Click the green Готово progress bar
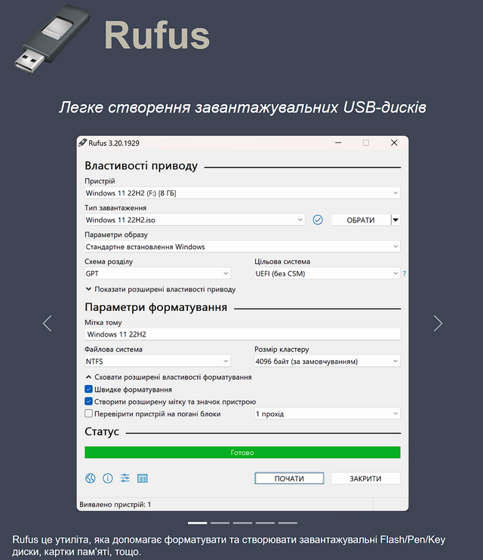This screenshot has height=560, width=483. 242,452
